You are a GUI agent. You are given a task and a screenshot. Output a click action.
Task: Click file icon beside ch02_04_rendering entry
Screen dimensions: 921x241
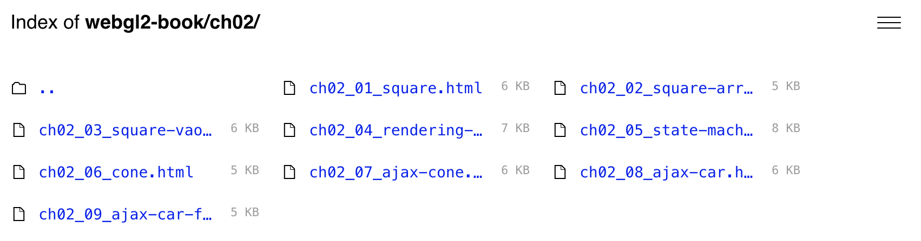coord(290,130)
